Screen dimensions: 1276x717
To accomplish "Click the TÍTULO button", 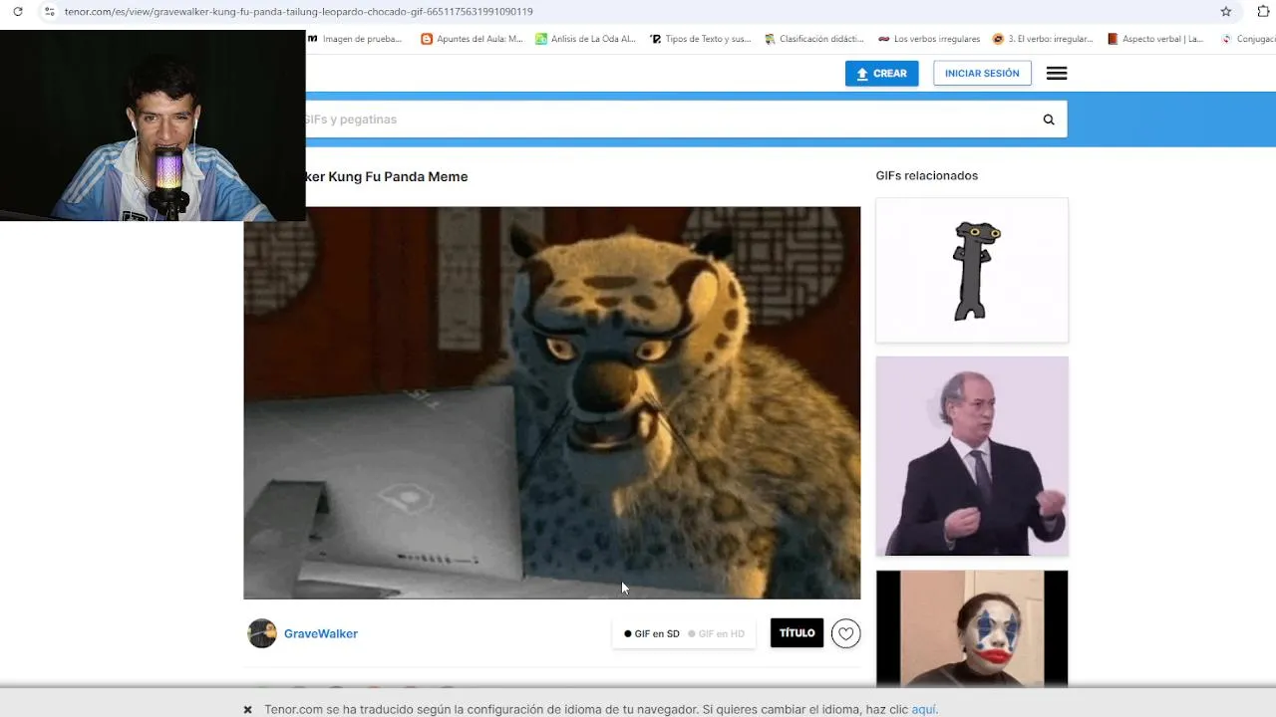I will 797,633.
